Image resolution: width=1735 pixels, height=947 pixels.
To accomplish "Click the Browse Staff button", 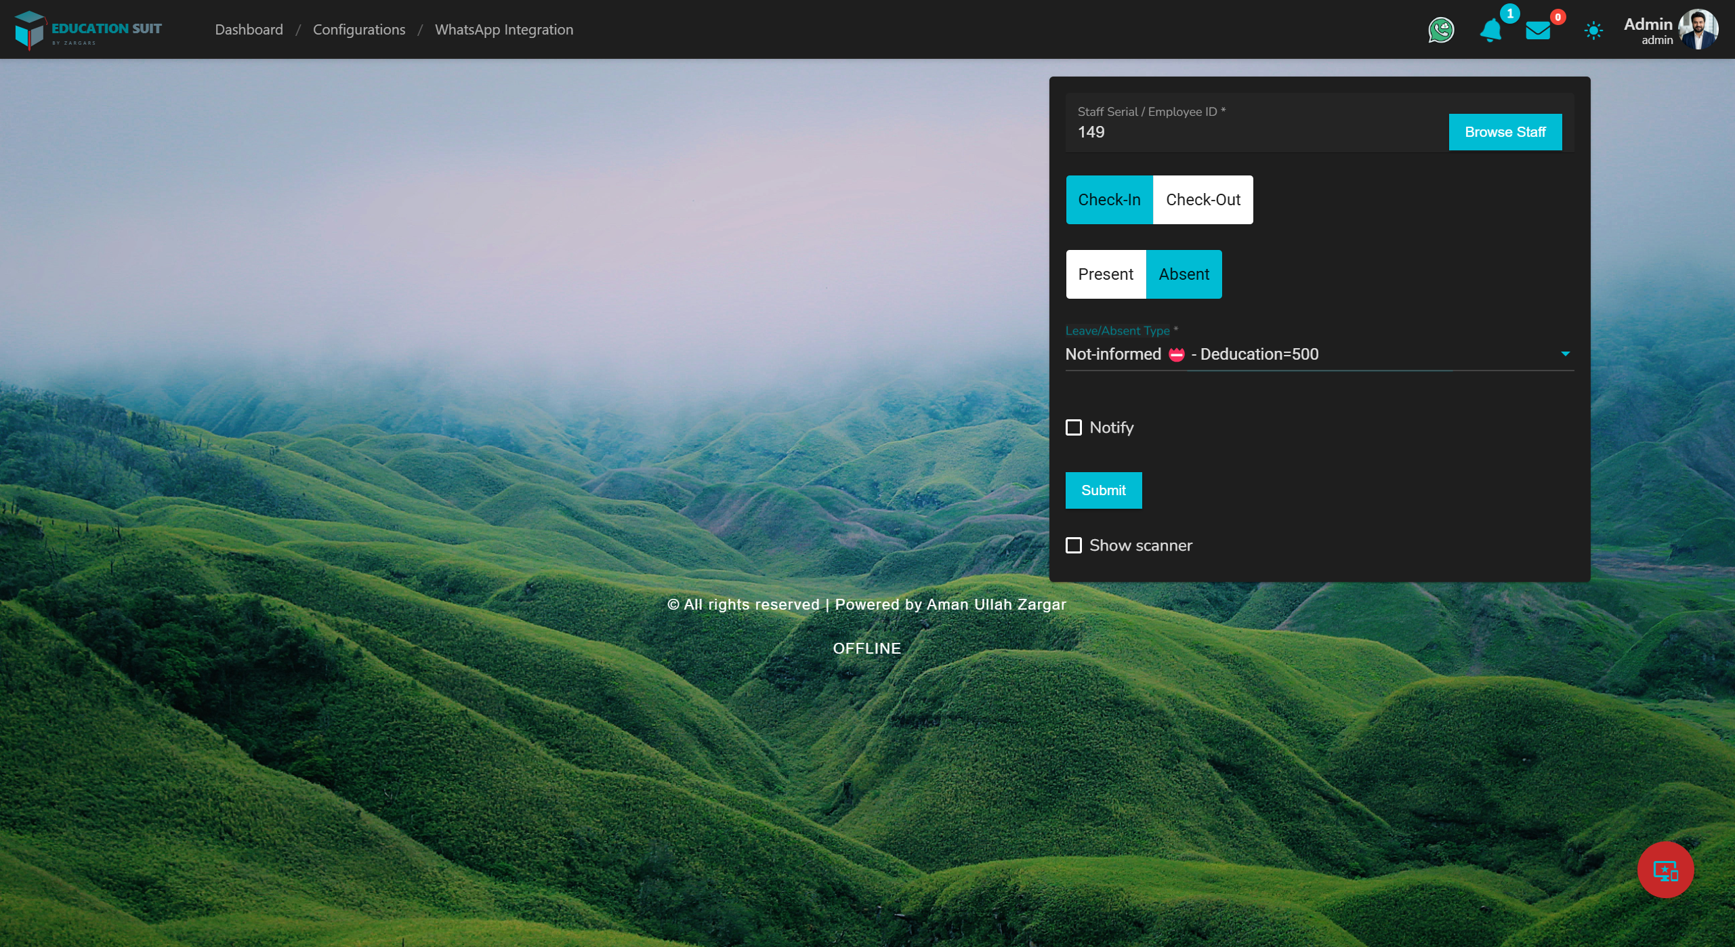I will 1505,132.
